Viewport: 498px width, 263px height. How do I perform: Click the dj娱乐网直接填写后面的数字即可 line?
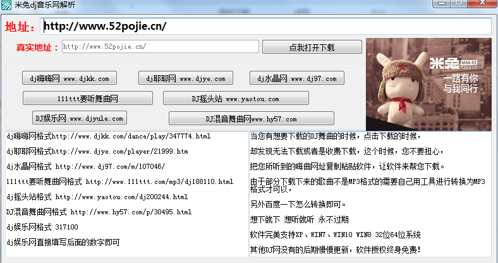coord(63,242)
